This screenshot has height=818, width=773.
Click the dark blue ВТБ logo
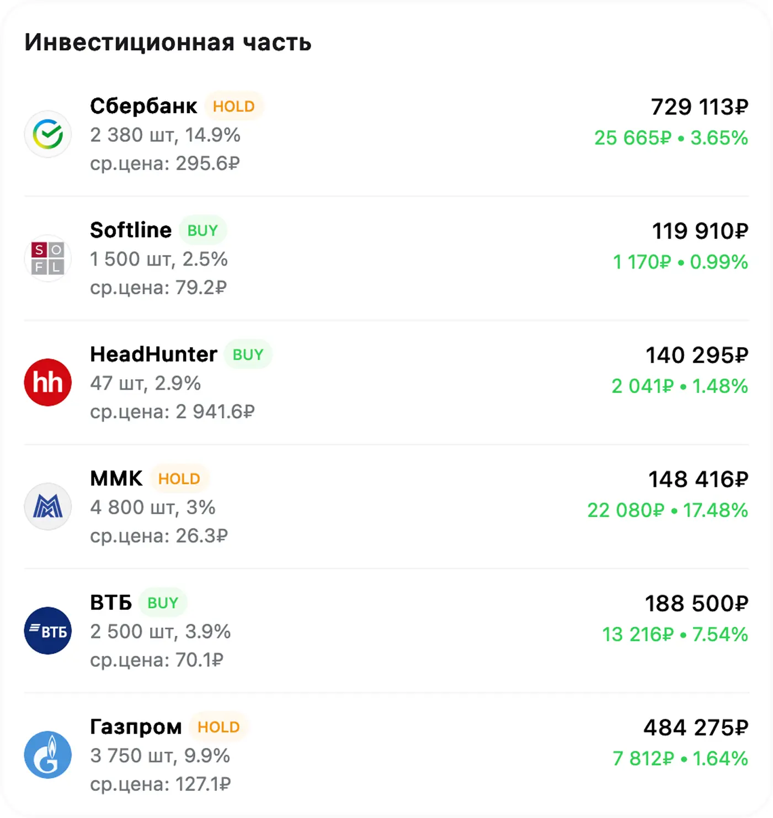tap(48, 631)
